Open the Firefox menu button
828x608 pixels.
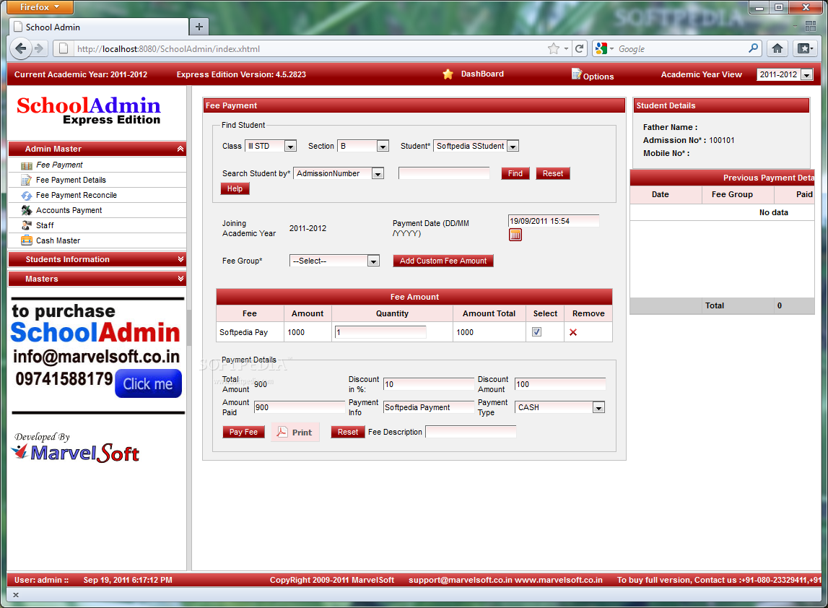(40, 7)
